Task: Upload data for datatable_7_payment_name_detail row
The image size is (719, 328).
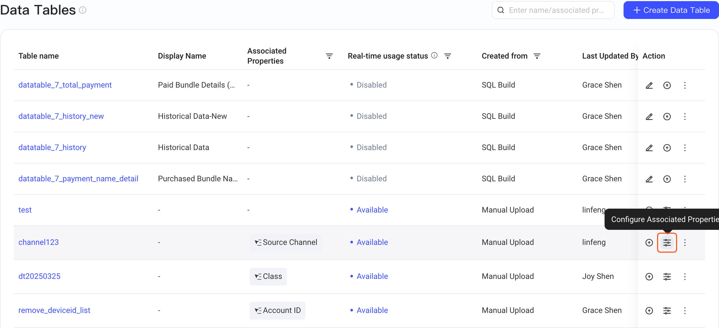Action: point(667,179)
